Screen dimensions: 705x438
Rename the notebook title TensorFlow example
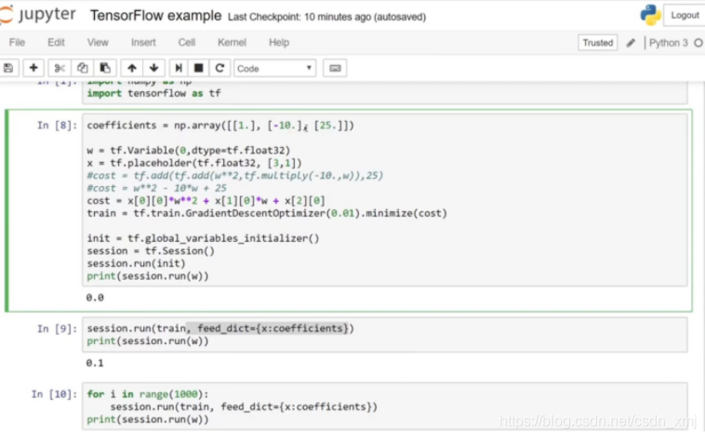pos(155,16)
